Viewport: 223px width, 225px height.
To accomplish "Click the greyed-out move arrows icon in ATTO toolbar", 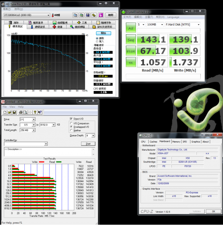I will (30, 112).
